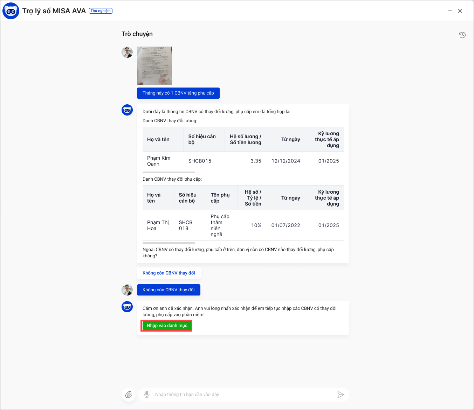Click the MISA AVA panda logo
474x410 pixels.
(11, 11)
